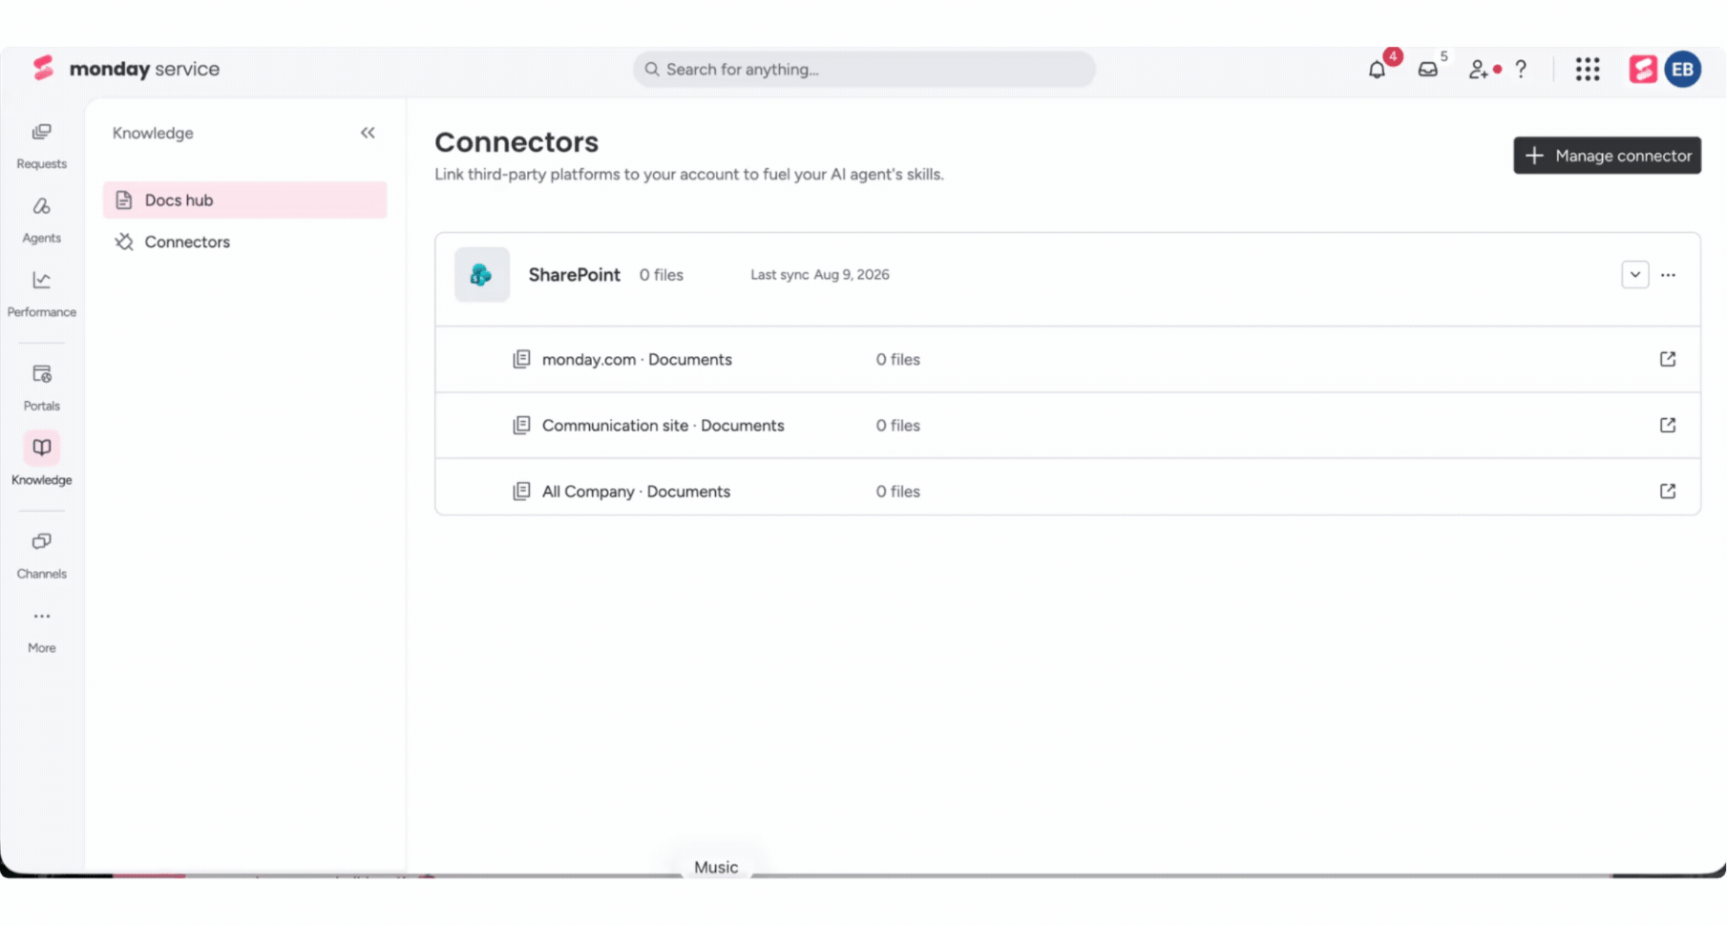Click the Search for anything field
Viewport: 1727px width, 926px height.
click(x=864, y=70)
